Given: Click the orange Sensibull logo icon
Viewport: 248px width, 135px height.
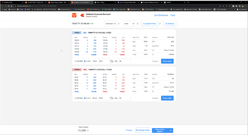Looking at the screenshot, I should pos(74,15).
